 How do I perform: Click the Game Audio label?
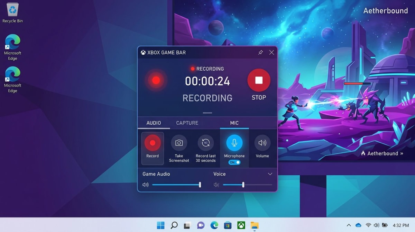(156, 174)
